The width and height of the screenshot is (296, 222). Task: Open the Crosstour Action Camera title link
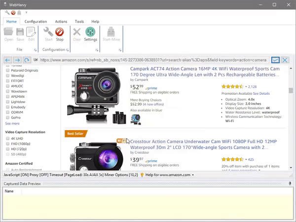coord(203,144)
